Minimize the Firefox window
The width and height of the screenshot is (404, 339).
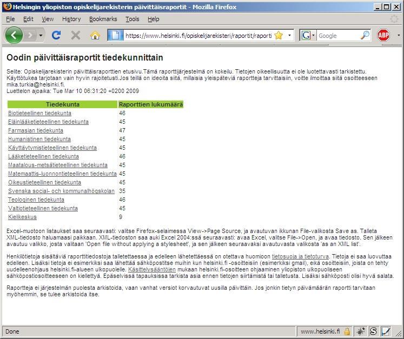coord(378,7)
